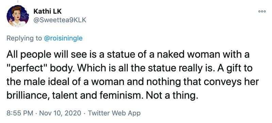Click the quoted word "perfect" in the tweet

point(27,68)
